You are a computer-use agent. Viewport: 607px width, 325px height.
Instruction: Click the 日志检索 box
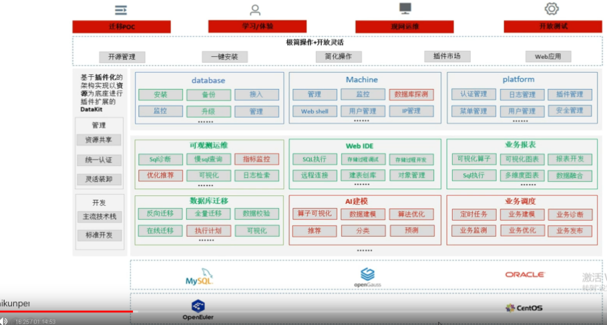click(x=256, y=176)
